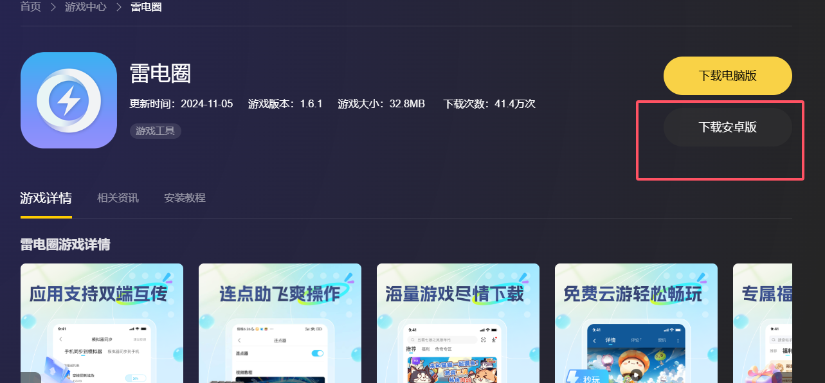Viewport: 825px width, 383px height.
Task: Click the 游戏版本：1.6.1 text
Action: coord(285,103)
